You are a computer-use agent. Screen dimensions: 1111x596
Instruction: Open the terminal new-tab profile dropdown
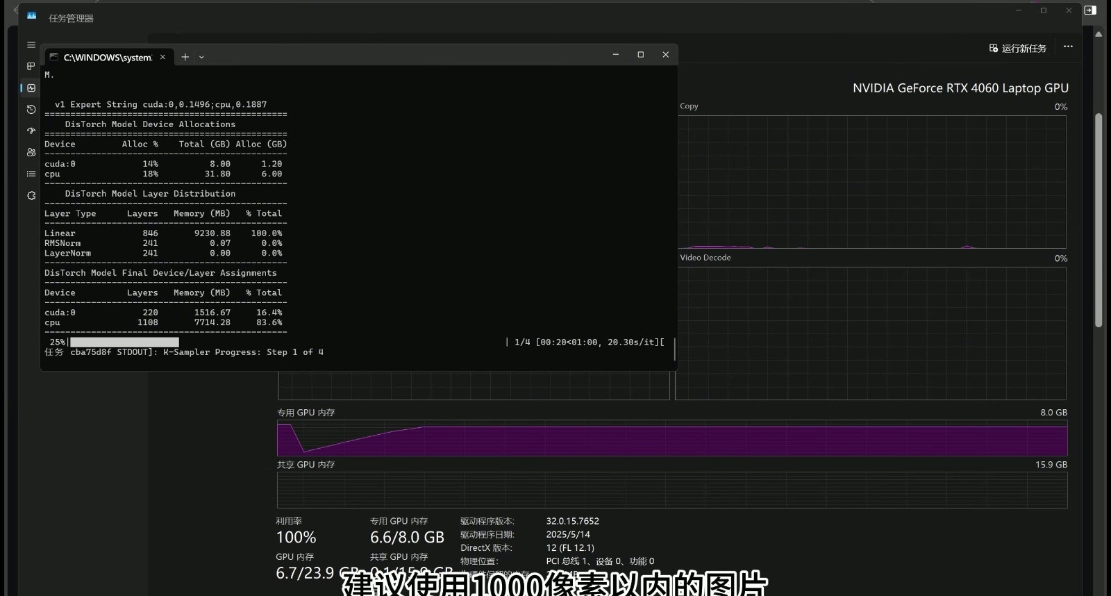pos(201,57)
